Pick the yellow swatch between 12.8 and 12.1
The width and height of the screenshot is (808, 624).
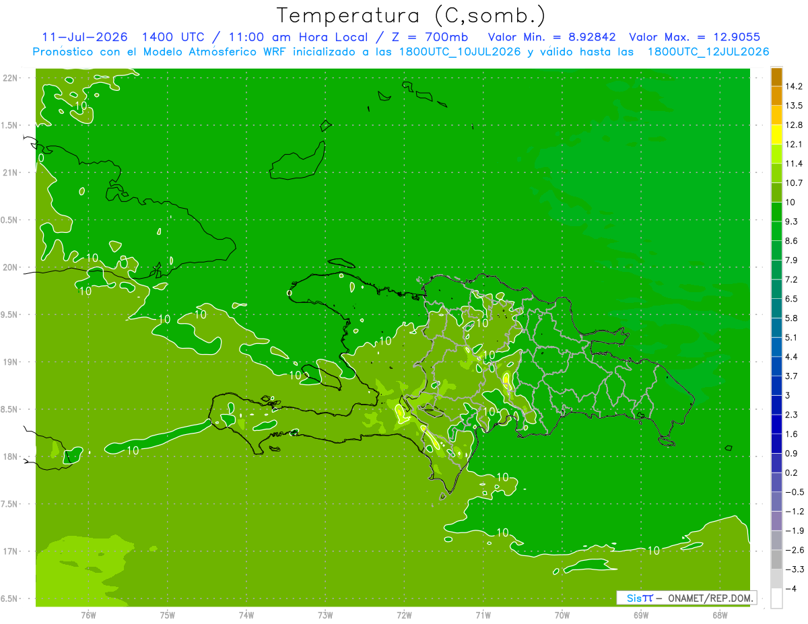[776, 134]
